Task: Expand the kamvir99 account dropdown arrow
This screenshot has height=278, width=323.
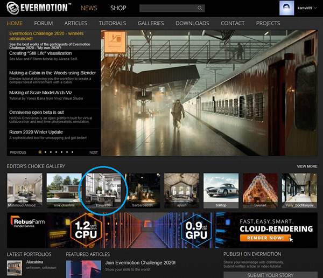Action: [x=316, y=9]
